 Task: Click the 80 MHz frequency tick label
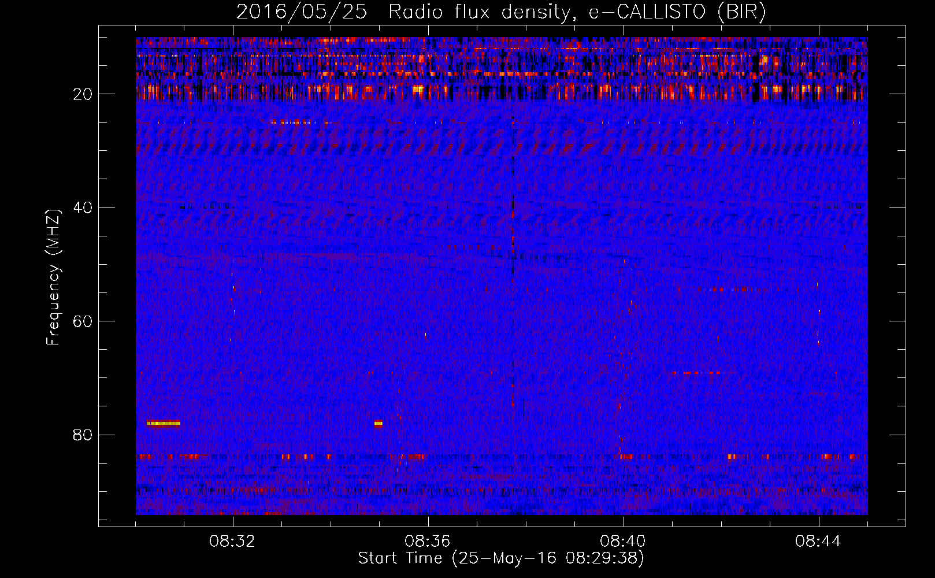[x=83, y=435]
